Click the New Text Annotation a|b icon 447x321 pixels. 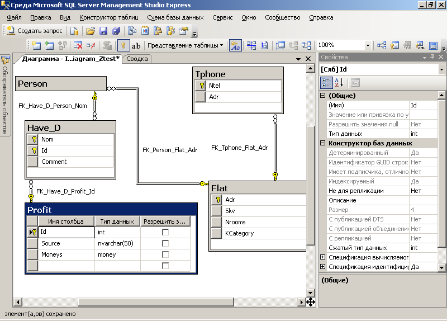[x=136, y=46]
